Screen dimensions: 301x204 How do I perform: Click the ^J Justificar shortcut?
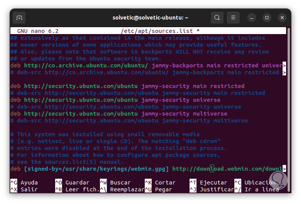click(x=212, y=189)
